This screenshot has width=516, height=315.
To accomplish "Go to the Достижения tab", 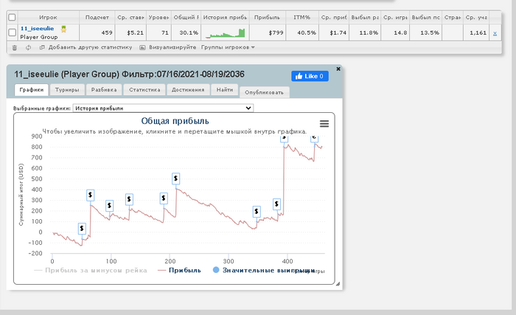I will click(188, 89).
